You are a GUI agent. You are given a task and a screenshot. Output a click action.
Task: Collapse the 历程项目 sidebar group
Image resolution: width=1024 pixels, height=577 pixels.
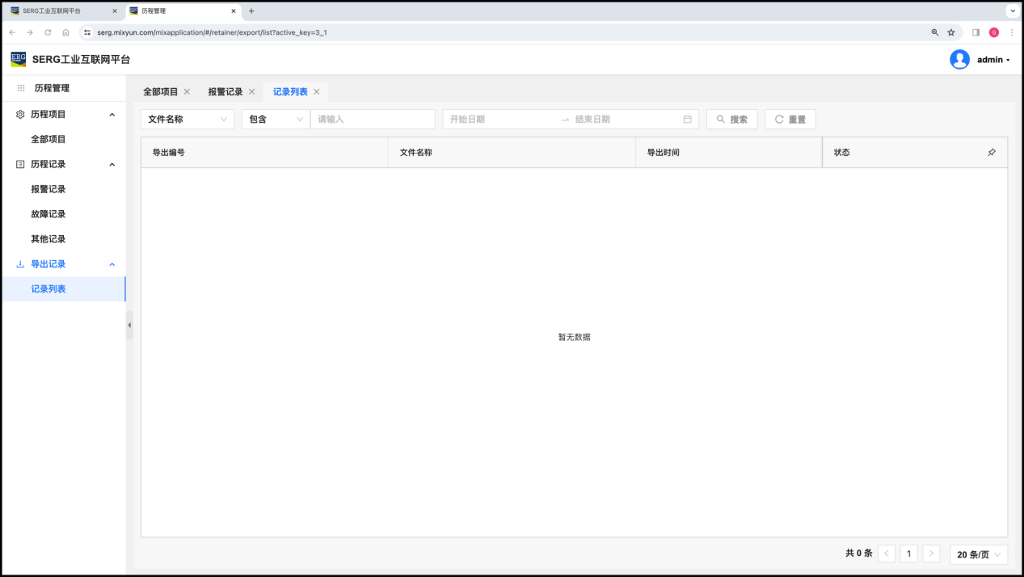click(x=112, y=115)
